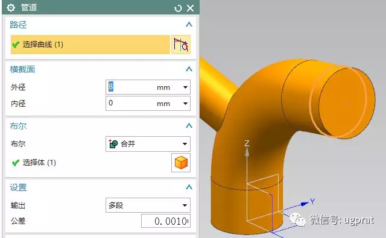Open the 外径 unit dropdown arrow
Image resolution: width=386 pixels, height=238 pixels.
[x=185, y=87]
